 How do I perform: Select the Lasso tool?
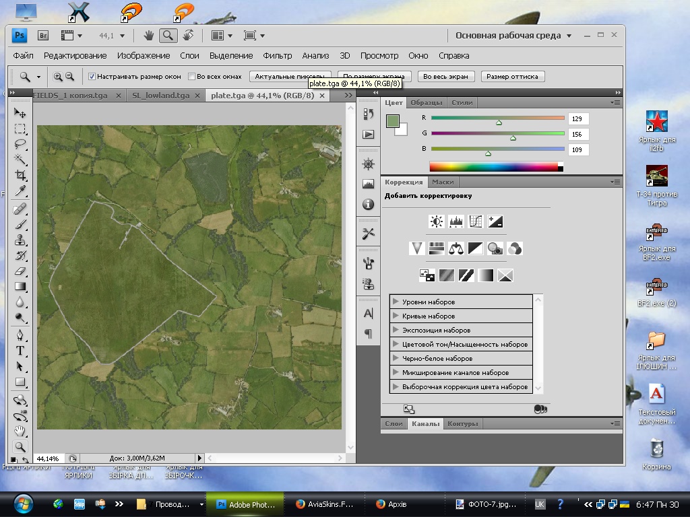click(20, 143)
